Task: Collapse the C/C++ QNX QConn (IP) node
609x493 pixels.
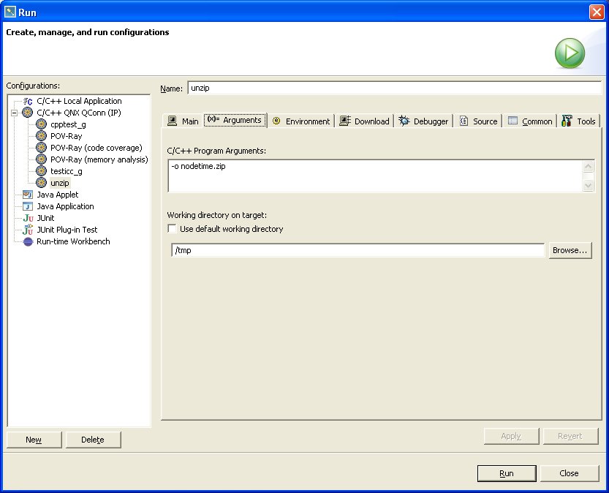Action: 14,113
